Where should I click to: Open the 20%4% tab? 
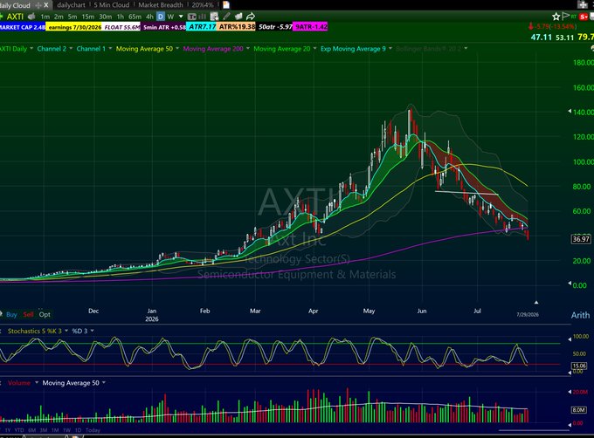click(x=203, y=5)
